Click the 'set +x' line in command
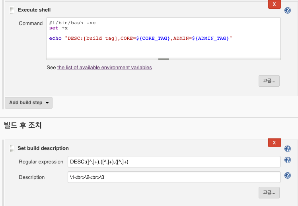Viewport: 298px width, 206px height. tap(58, 28)
